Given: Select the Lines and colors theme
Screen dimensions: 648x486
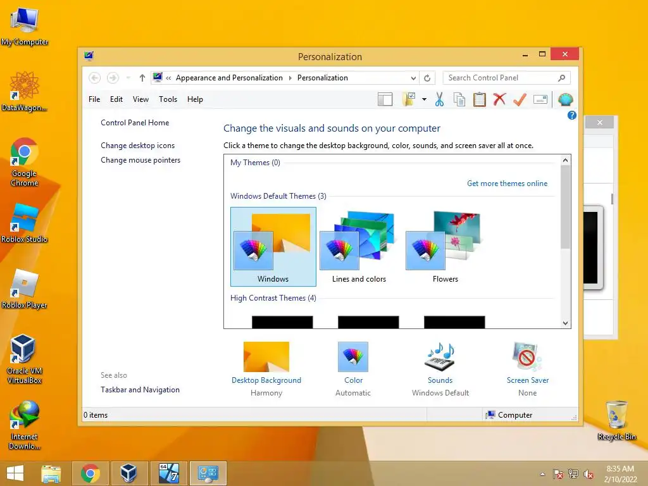Looking at the screenshot, I should coord(359,247).
